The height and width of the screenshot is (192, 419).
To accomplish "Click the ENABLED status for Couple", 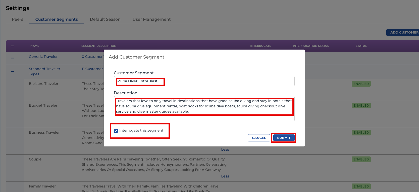I will pos(361,159).
